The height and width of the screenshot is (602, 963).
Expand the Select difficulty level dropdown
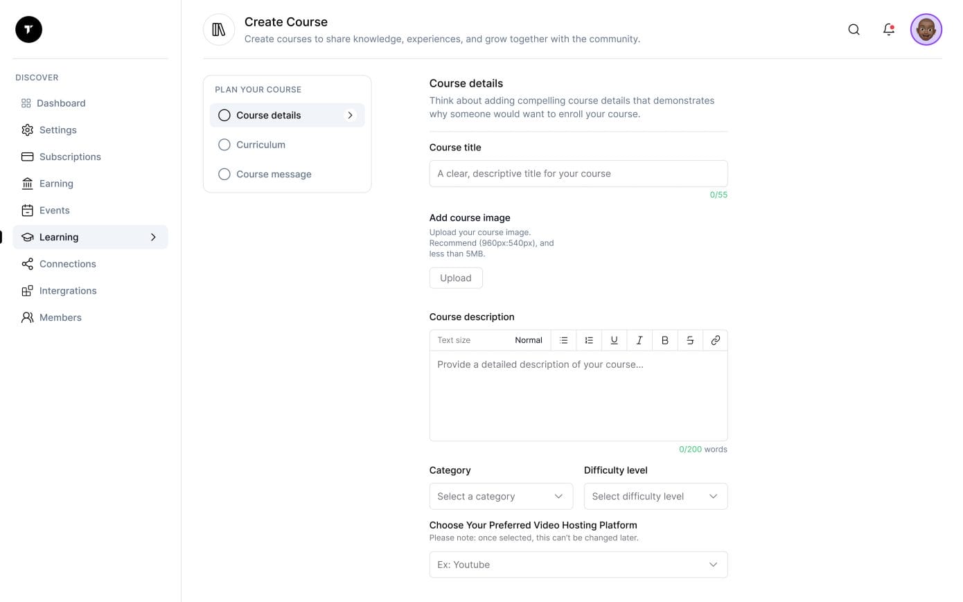click(655, 497)
